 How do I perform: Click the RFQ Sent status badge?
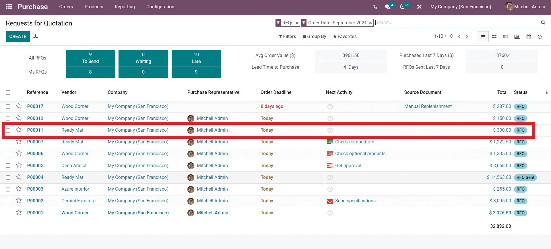pyautogui.click(x=525, y=177)
